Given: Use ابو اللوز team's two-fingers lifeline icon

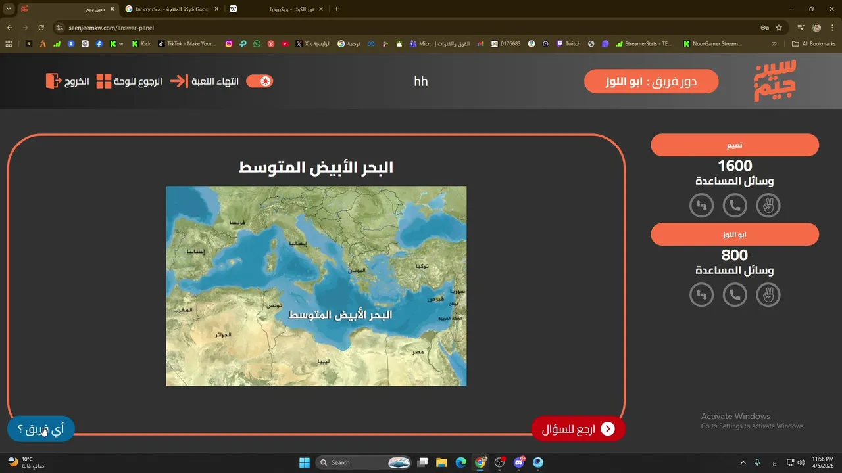Looking at the screenshot, I should coord(768,295).
